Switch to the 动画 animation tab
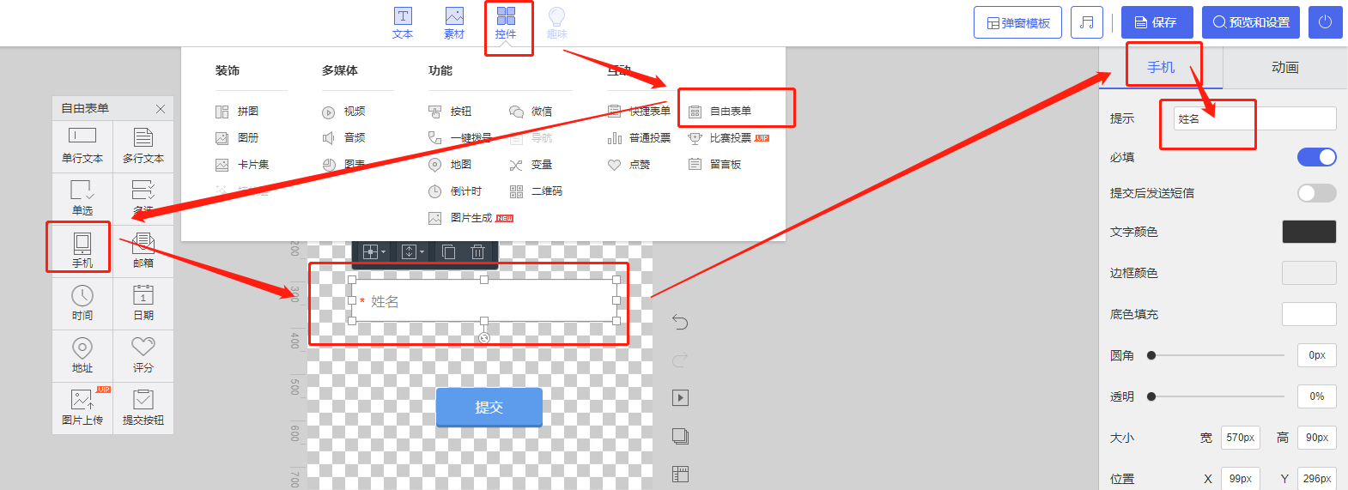 1285,67
